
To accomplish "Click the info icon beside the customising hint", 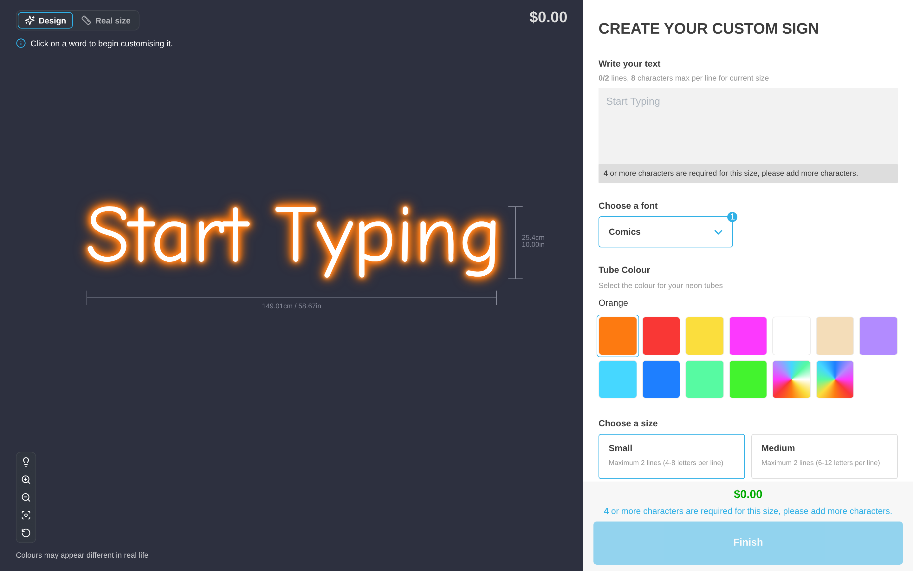I will point(21,43).
